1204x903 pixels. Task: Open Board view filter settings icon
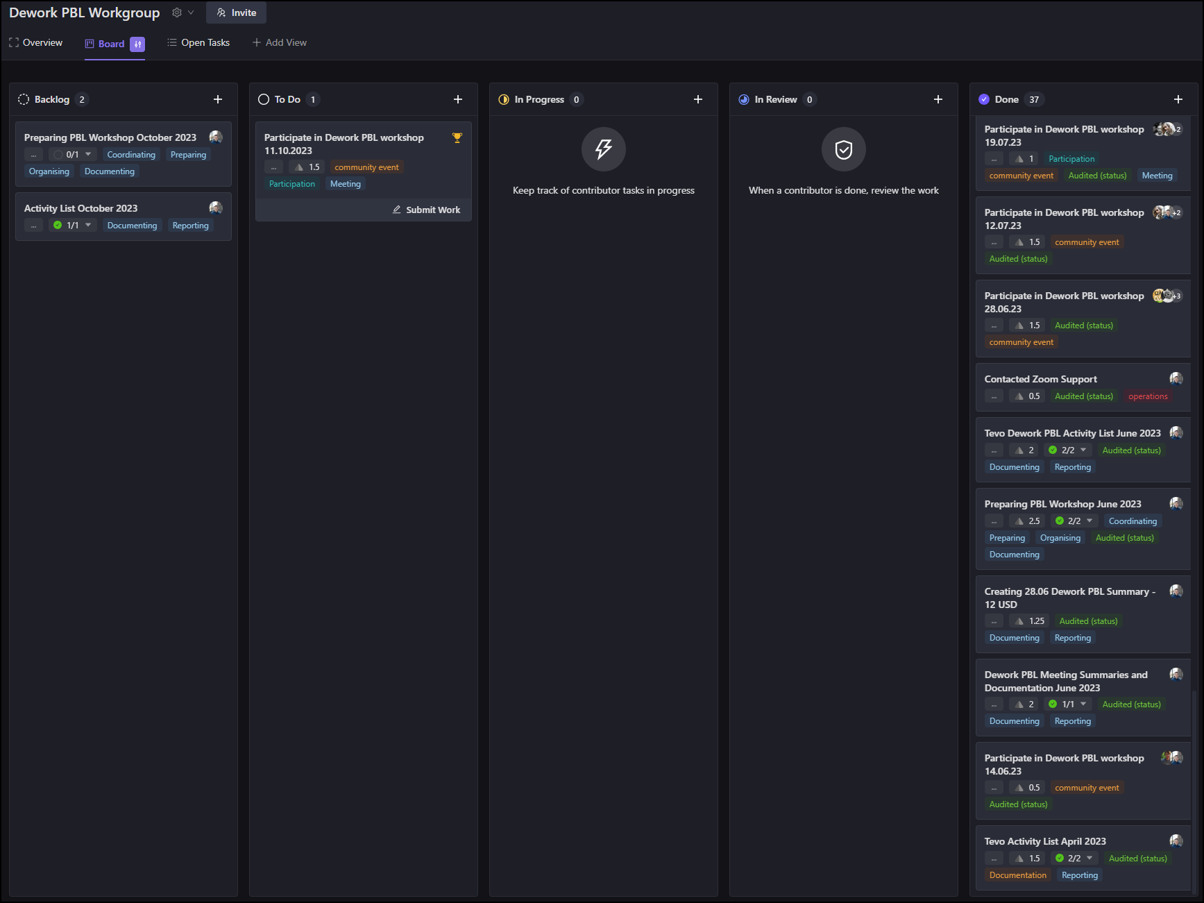pos(137,44)
